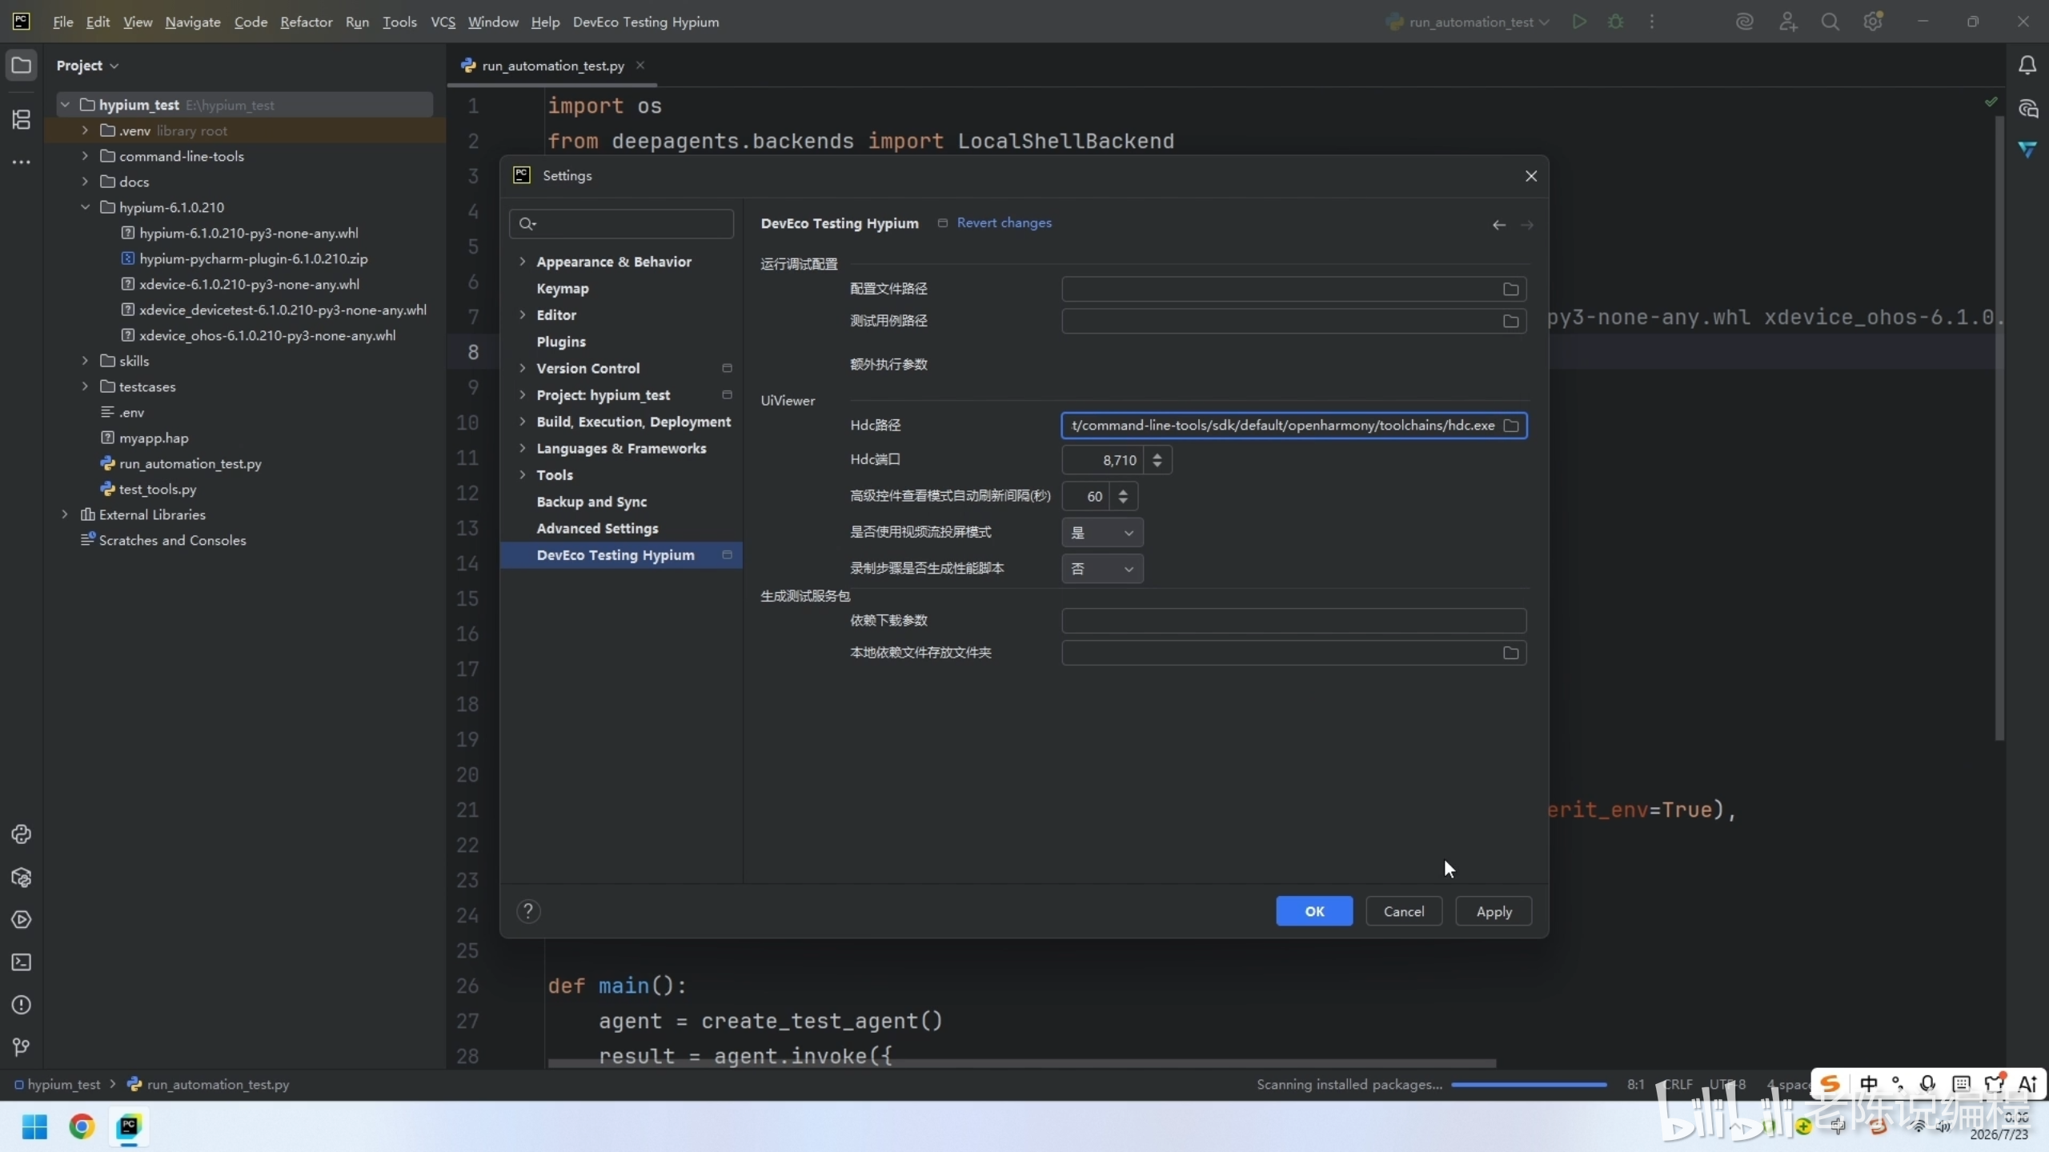Debug the run_automation_test configuration

(x=1616, y=22)
